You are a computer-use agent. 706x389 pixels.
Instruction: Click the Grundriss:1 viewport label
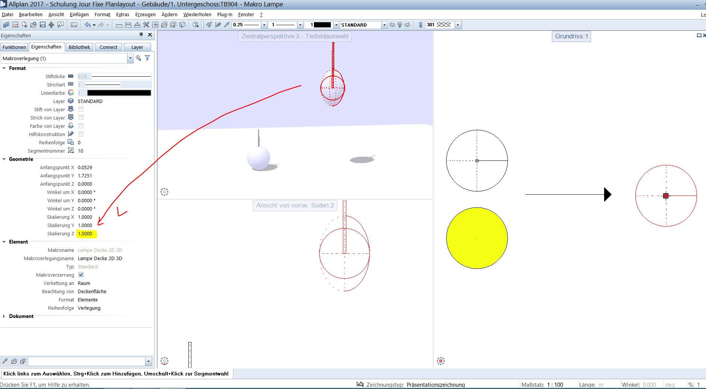[x=571, y=36]
